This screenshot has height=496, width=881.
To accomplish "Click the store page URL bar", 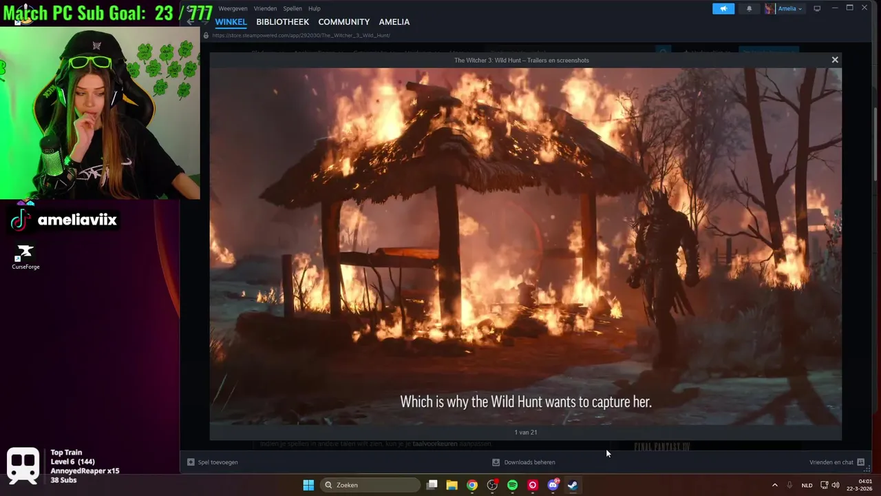I will tap(301, 35).
